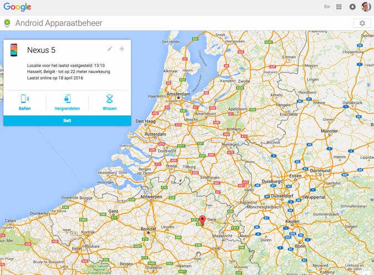This screenshot has width=374, height=275.
Task: Click the green Android Device Manager marker icon
Action: [7, 23]
